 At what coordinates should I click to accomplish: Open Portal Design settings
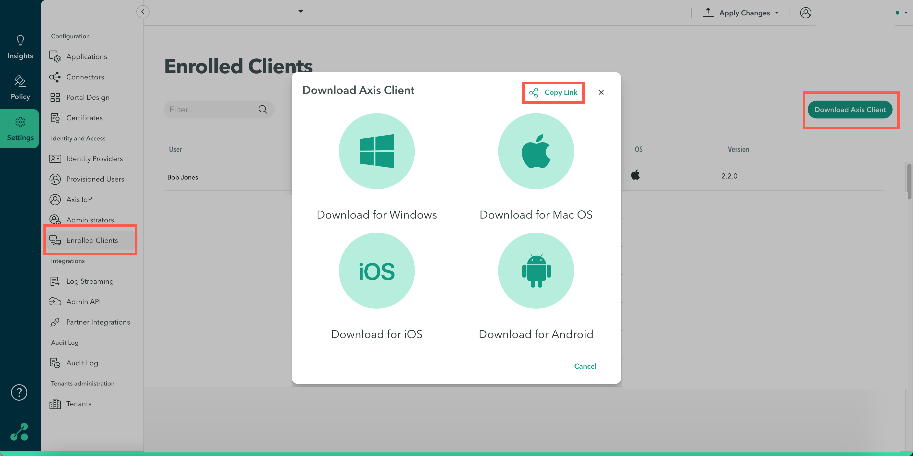coord(88,98)
